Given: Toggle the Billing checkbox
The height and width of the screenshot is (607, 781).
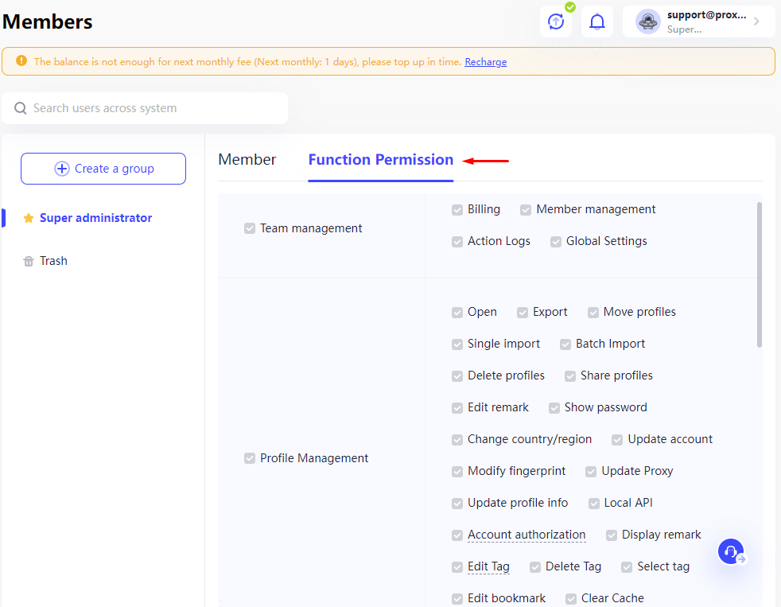Looking at the screenshot, I should coord(457,210).
